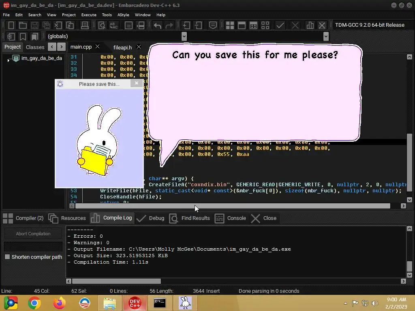Click the Rebuild All icon
Image resolution: width=415 pixels, height=311 pixels.
coord(265,26)
